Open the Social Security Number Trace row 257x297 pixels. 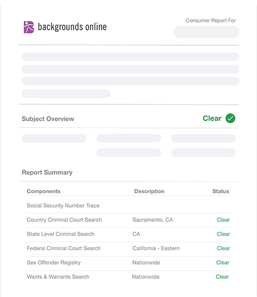[127, 206]
